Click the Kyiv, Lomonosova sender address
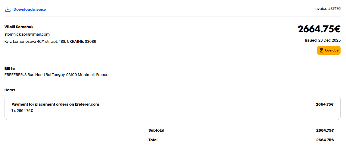Image resolution: width=346 pixels, height=152 pixels. 50,42
